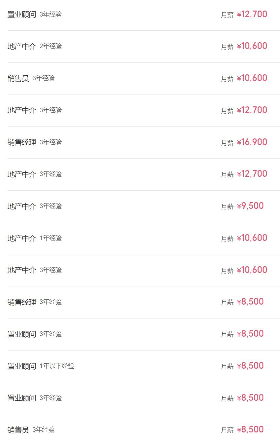Click the ¥10,600 salary in 销售员 row

pos(252,78)
